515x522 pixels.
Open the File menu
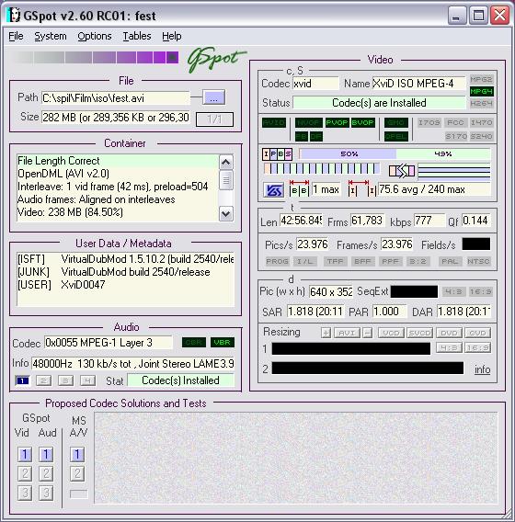[x=16, y=36]
